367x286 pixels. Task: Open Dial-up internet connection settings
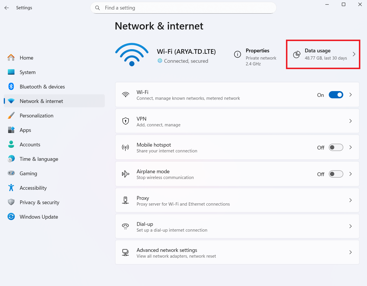tap(237, 226)
